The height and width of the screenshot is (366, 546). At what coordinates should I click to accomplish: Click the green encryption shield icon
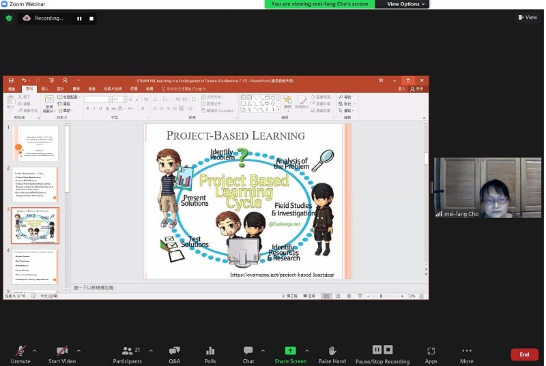[x=9, y=18]
